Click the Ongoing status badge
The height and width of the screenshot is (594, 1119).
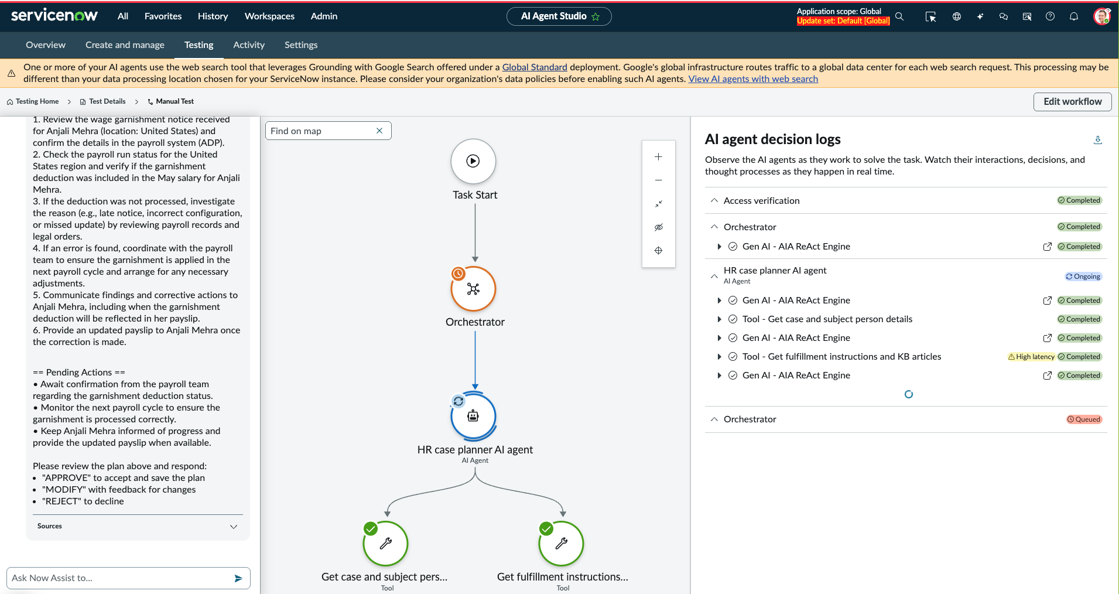[1083, 276]
